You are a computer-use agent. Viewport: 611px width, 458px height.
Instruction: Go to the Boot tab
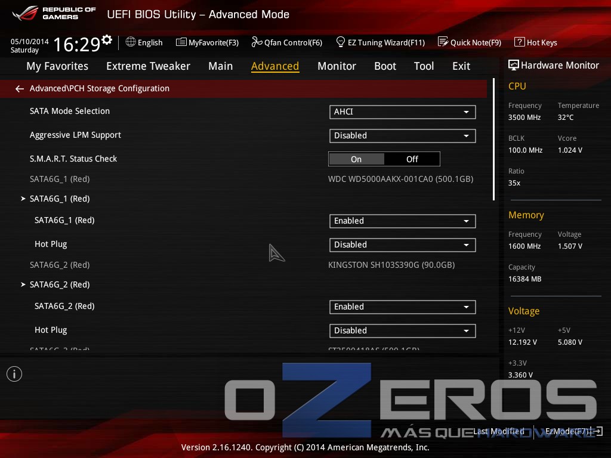385,66
